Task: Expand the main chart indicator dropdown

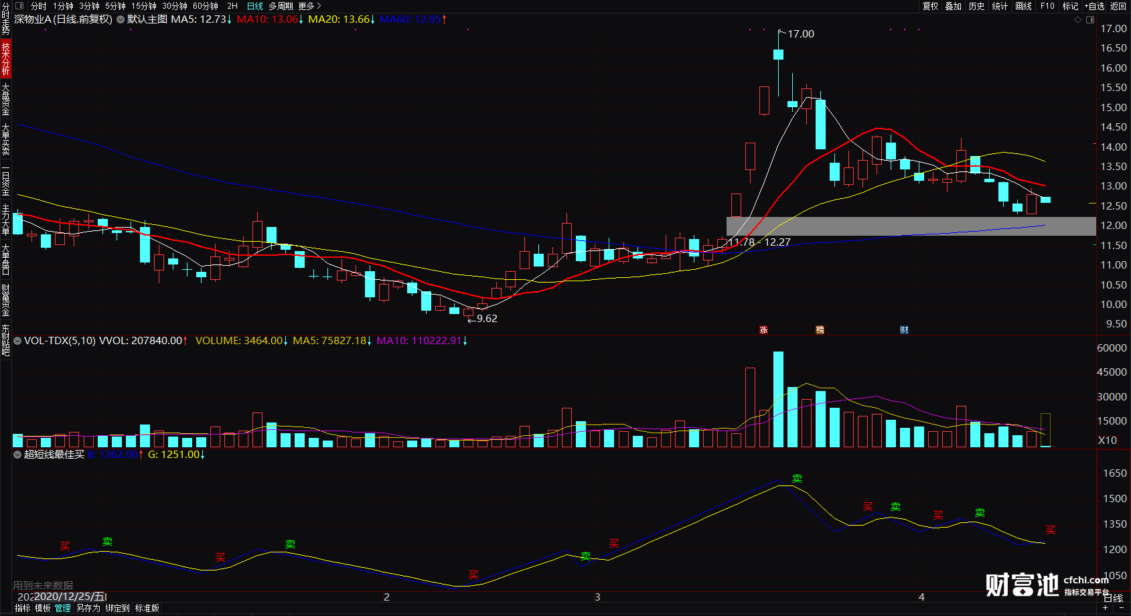Action: pyautogui.click(x=121, y=19)
